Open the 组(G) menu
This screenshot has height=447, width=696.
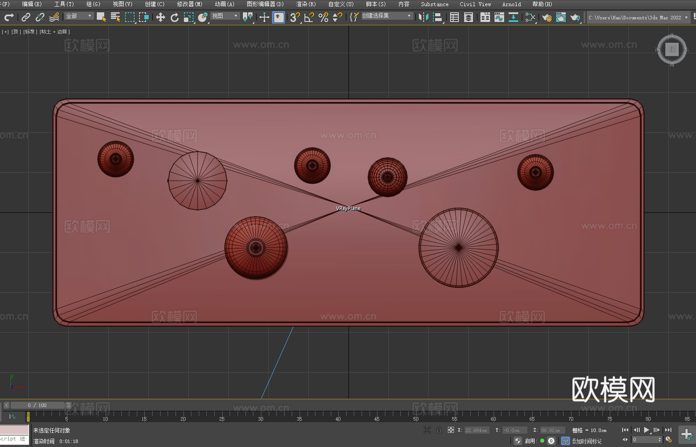(x=93, y=4)
